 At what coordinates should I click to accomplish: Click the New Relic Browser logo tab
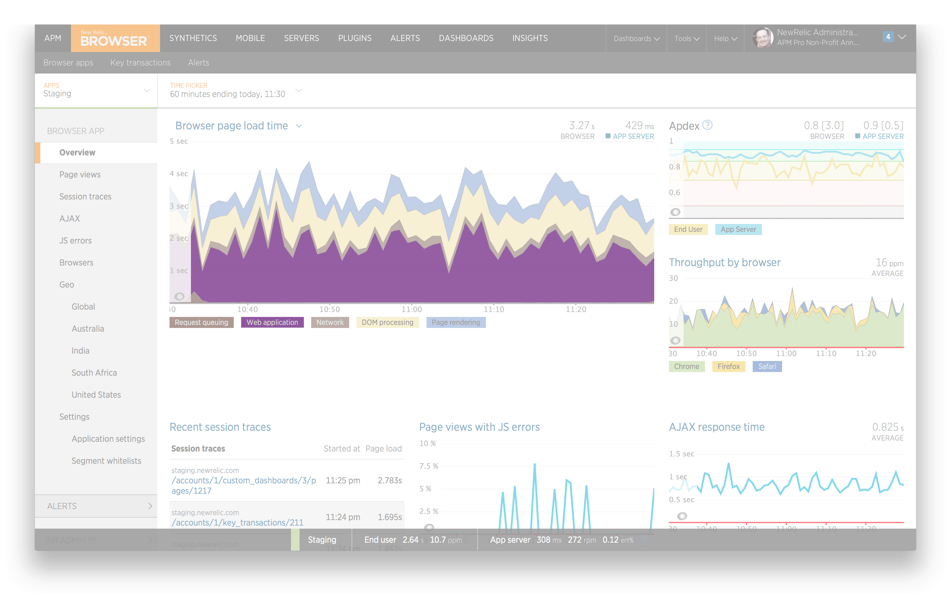tap(115, 38)
